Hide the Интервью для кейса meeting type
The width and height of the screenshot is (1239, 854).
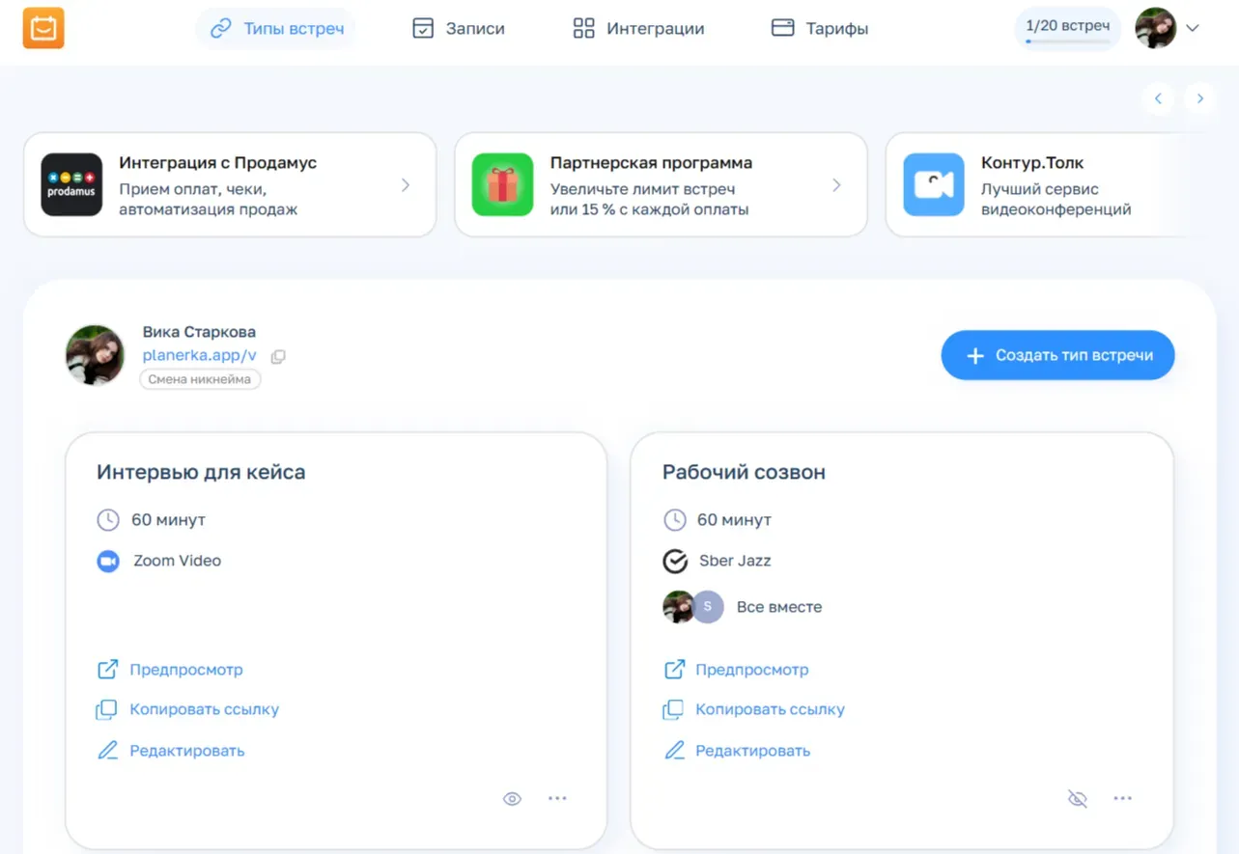coord(512,798)
